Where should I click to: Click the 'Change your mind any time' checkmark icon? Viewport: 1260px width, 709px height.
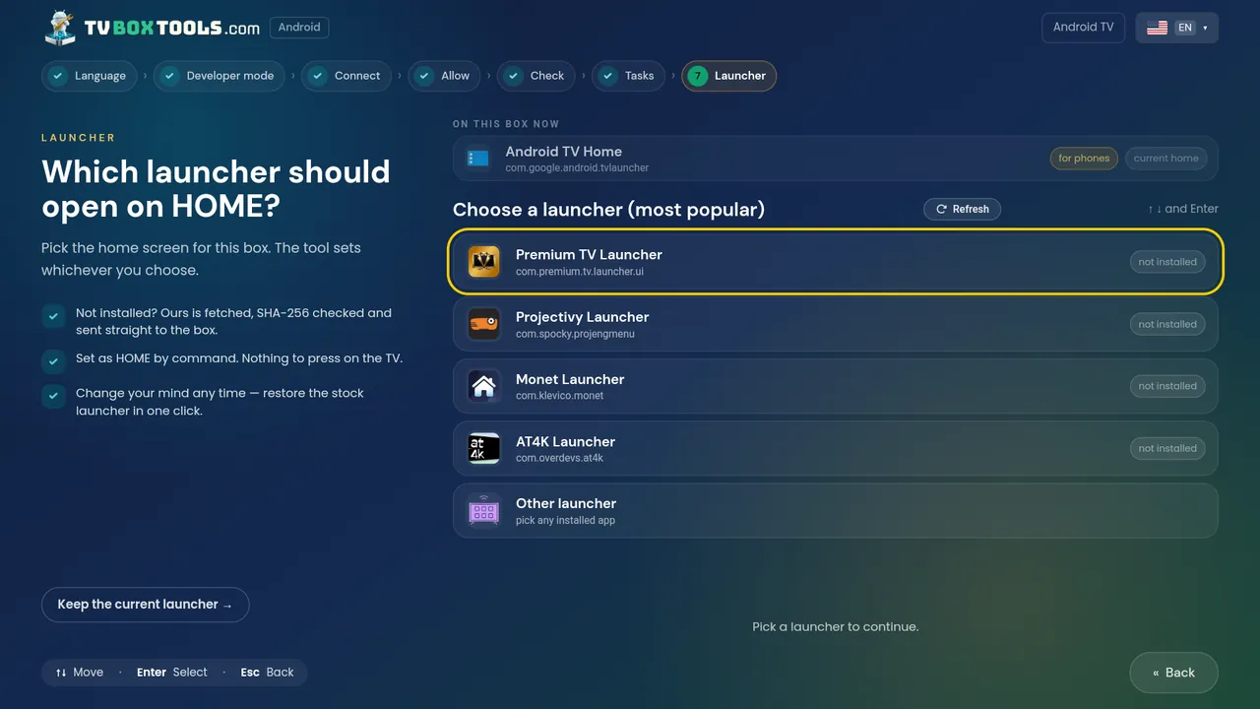pyautogui.click(x=53, y=396)
